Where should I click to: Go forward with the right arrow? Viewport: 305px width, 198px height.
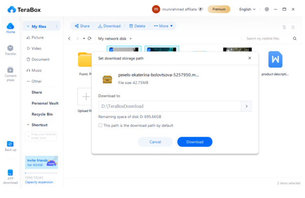[78, 39]
